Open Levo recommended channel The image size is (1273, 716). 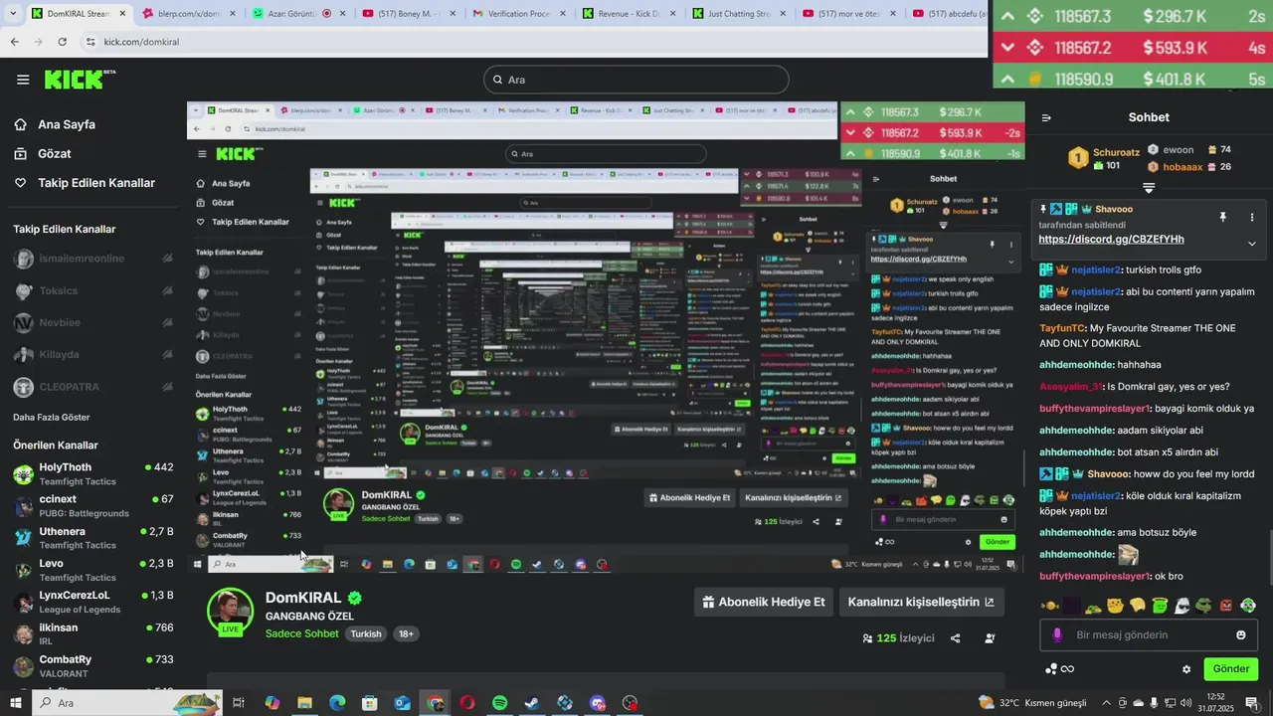point(93,571)
